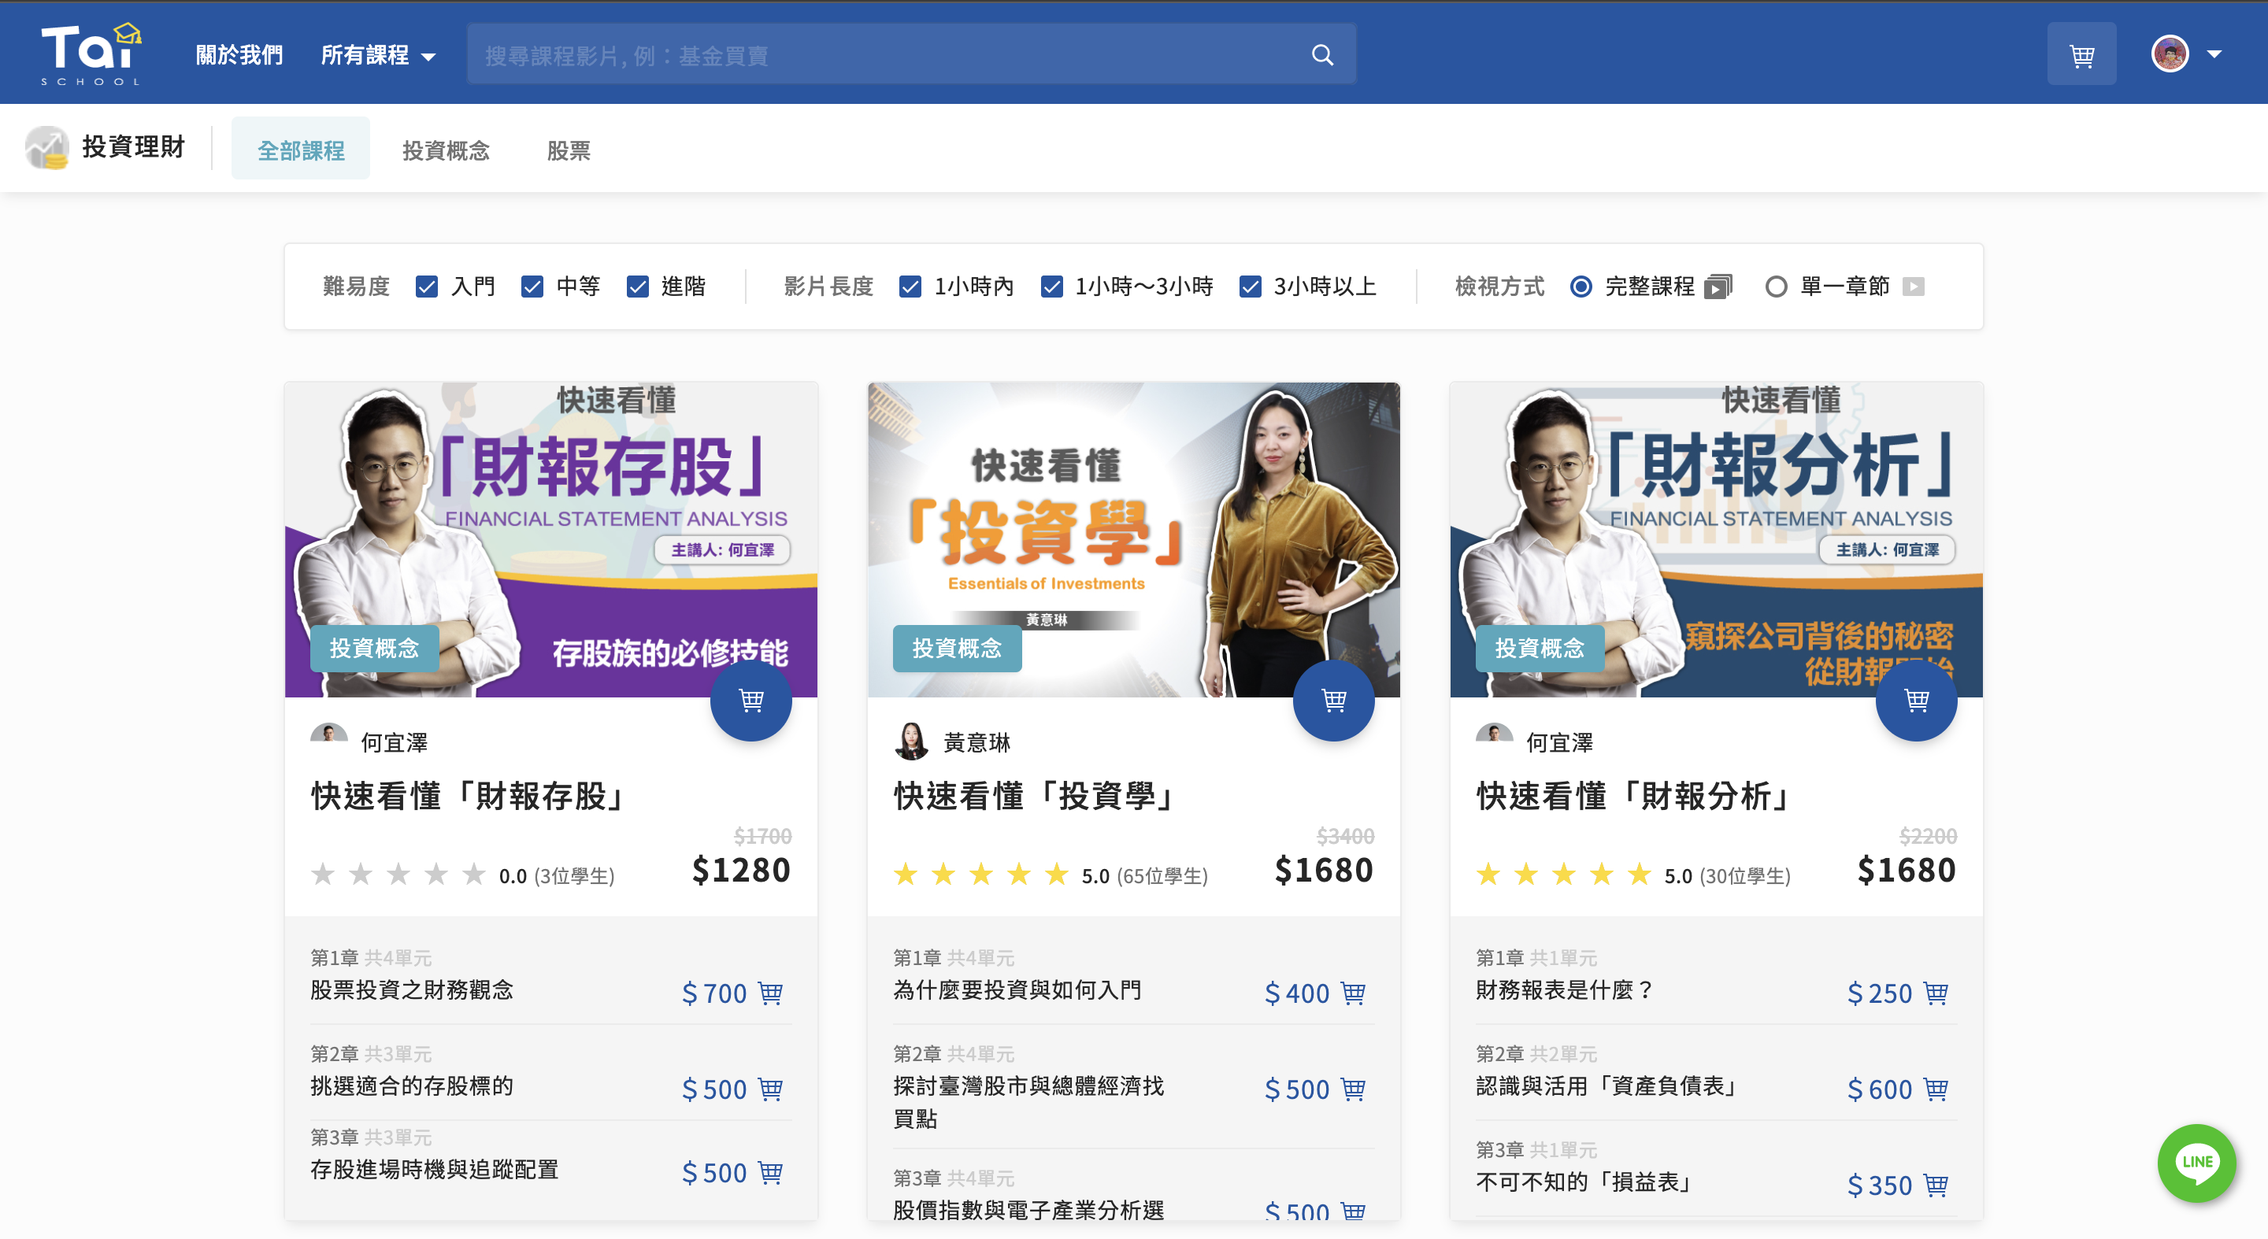Open the 關於我們 page link

tap(239, 55)
